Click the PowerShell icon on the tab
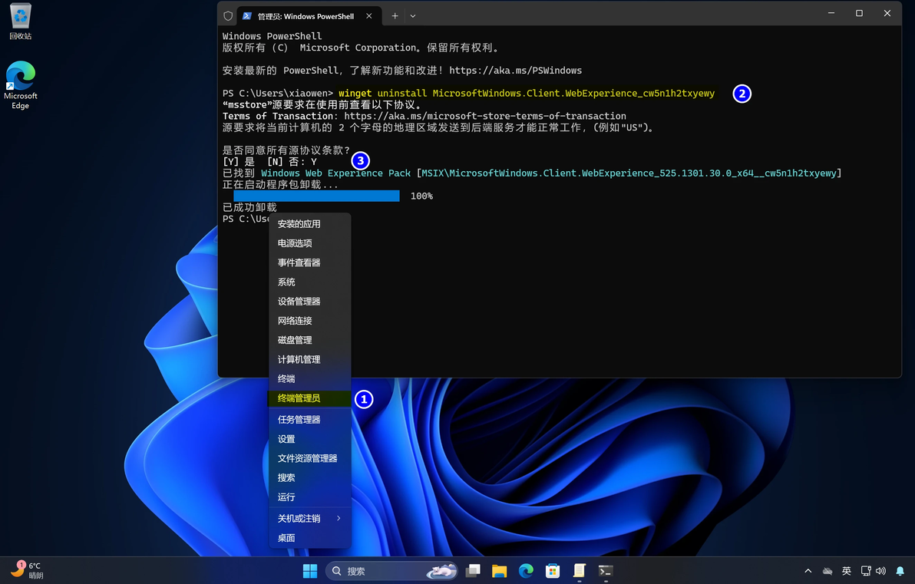 point(247,16)
